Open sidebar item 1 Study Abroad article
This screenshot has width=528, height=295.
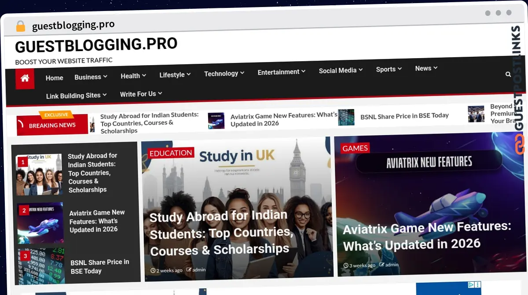point(93,173)
